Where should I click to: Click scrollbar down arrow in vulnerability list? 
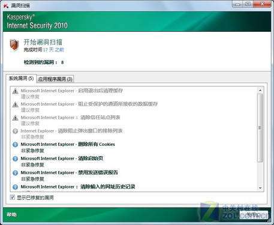click(x=260, y=188)
